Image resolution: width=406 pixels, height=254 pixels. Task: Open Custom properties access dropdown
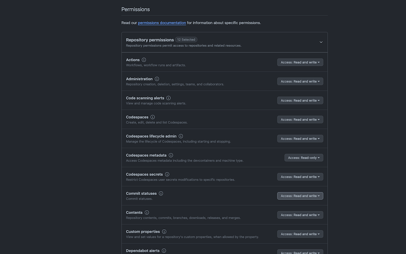point(300,234)
